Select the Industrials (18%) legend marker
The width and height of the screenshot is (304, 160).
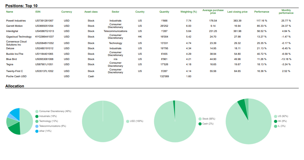(37, 116)
